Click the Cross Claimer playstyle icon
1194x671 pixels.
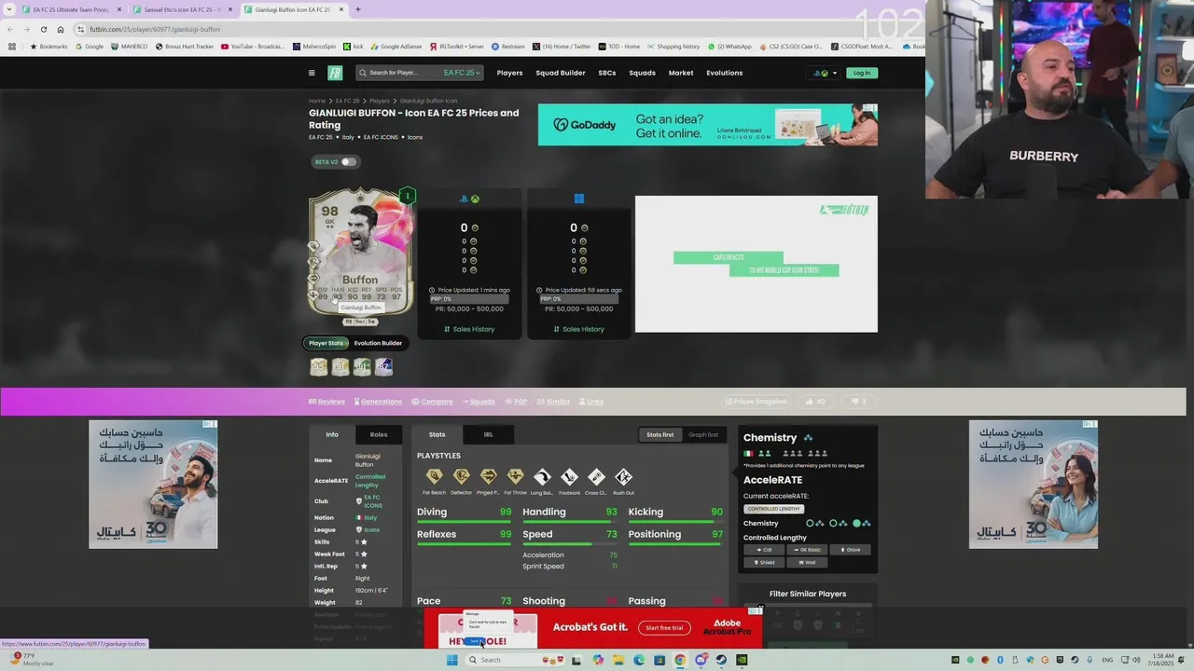pyautogui.click(x=596, y=476)
